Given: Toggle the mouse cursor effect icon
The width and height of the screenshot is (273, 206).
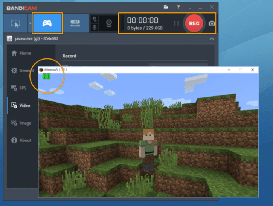Looking at the screenshot, I should tap(95, 19).
